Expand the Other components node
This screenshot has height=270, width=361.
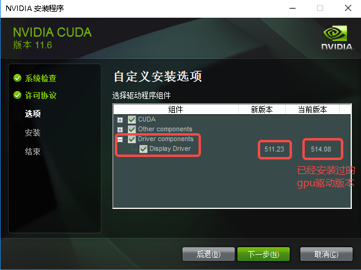coord(120,130)
